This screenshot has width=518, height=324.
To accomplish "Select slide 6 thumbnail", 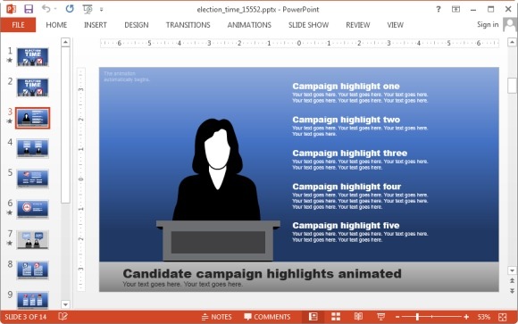I will (33, 209).
